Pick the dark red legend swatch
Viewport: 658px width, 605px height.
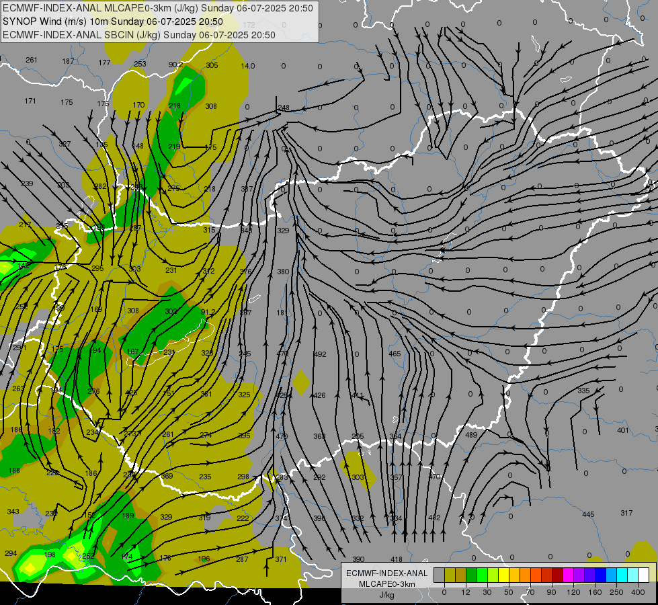pyautogui.click(x=558, y=575)
